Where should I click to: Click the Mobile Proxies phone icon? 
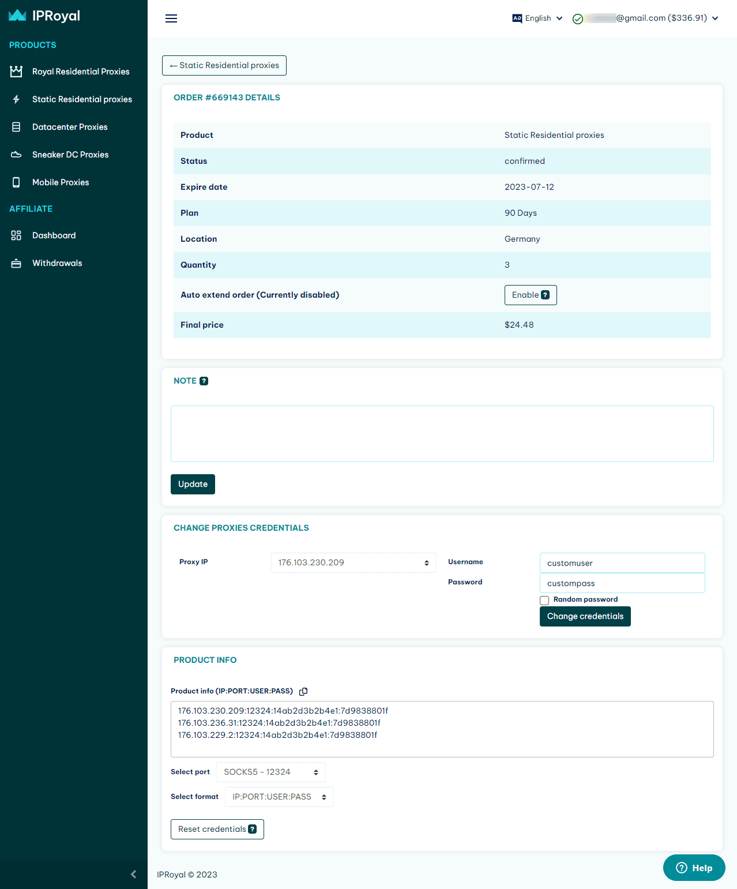coord(16,182)
